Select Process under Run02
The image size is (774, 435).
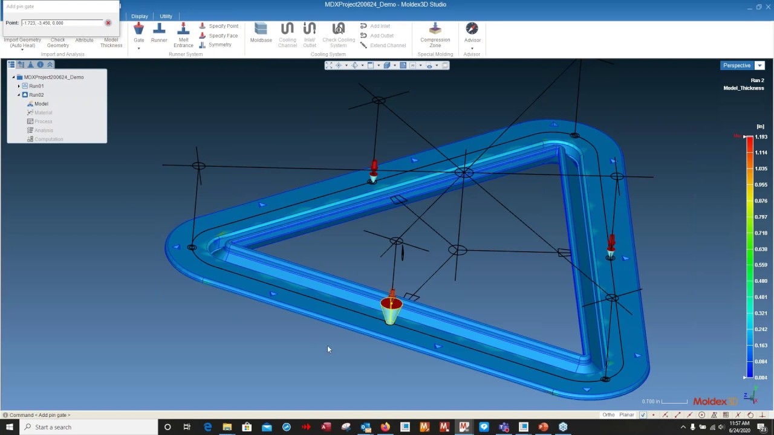tap(44, 121)
